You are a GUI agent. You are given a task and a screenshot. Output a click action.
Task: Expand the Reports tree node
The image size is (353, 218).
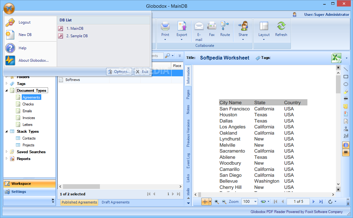coord(7,158)
